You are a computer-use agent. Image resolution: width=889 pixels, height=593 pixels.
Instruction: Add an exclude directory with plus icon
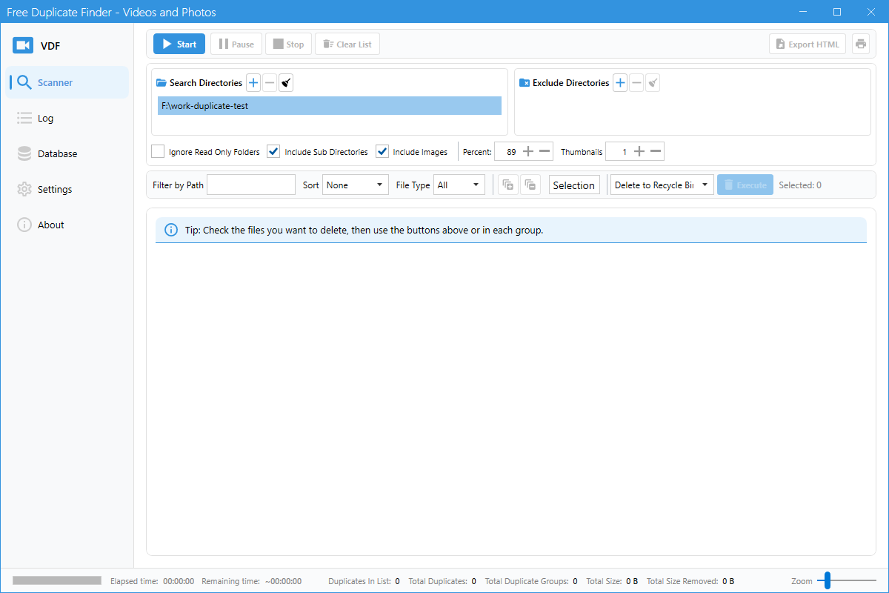click(620, 83)
